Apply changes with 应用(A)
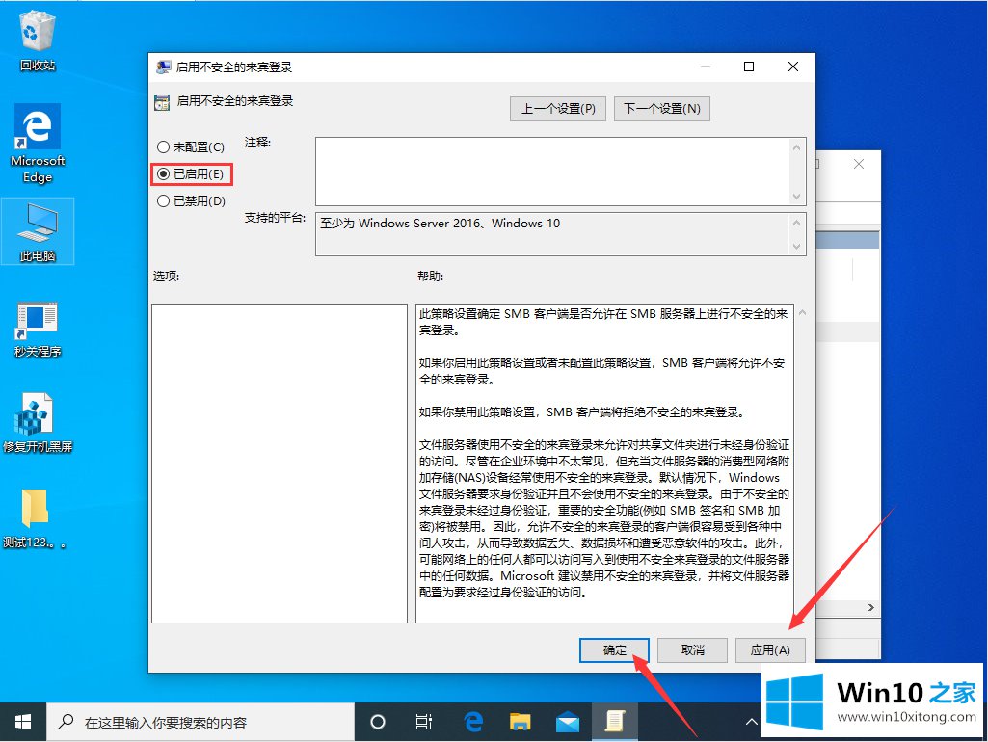988x742 pixels. click(770, 650)
